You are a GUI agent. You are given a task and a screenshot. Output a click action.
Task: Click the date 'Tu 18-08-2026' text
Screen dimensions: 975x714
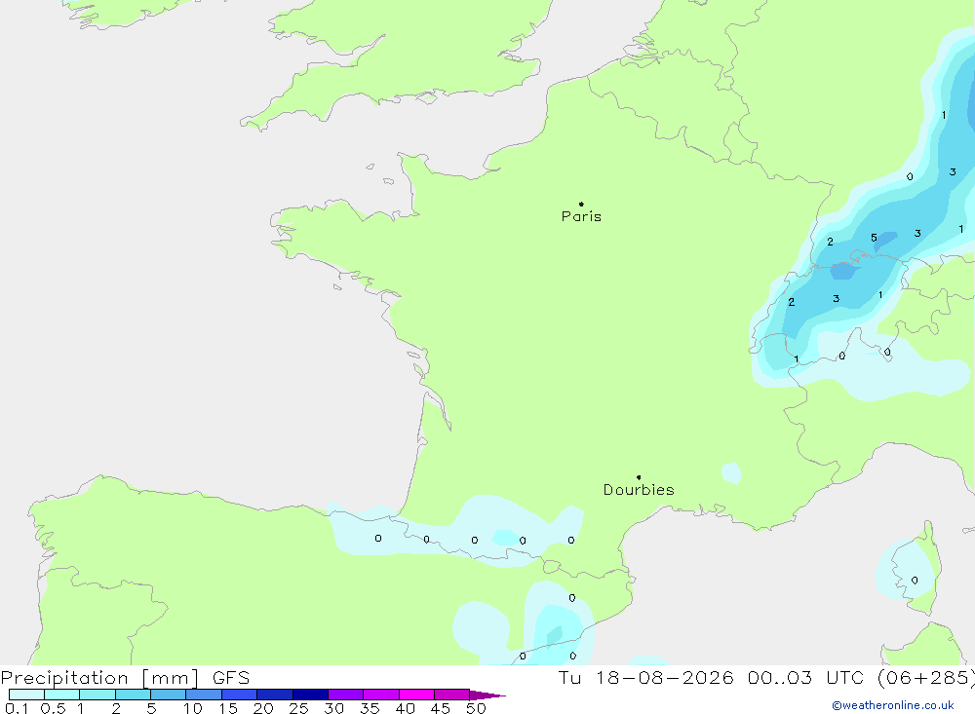click(x=645, y=677)
